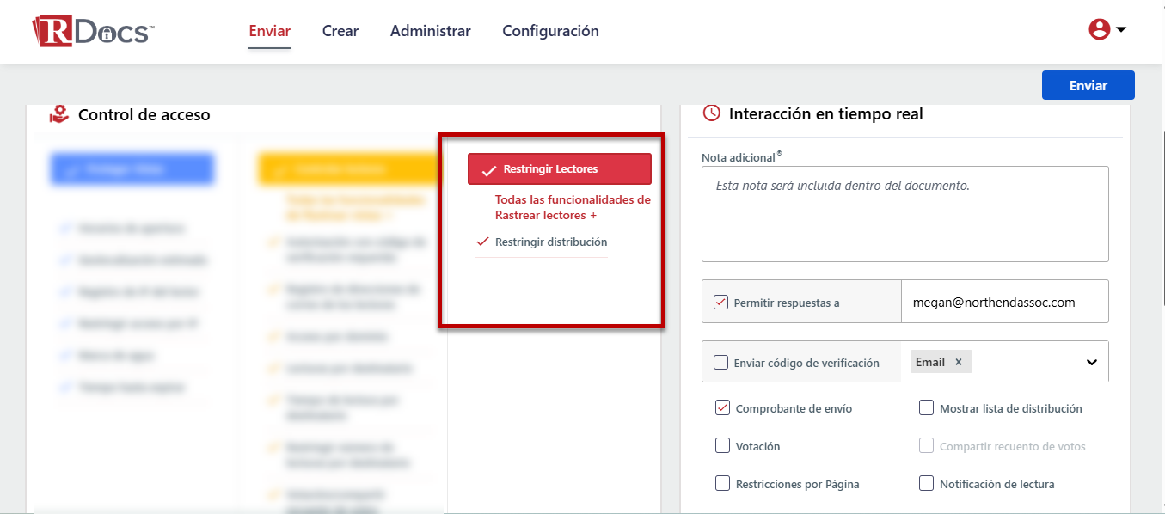This screenshot has height=514, width=1165.
Task: Check the Notificación de lectura option
Action: [926, 484]
